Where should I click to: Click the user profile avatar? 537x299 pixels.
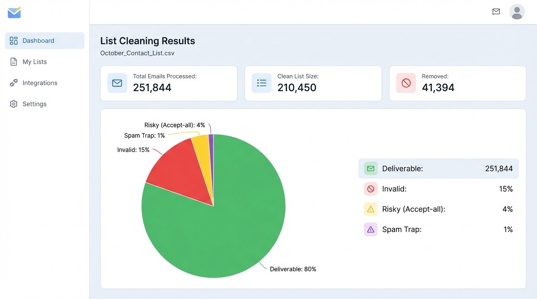517,12
